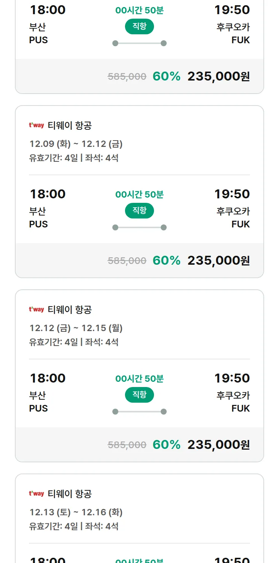Click 직항 badge on 12.12 flight card
The height and width of the screenshot is (563, 279).
pos(139,395)
